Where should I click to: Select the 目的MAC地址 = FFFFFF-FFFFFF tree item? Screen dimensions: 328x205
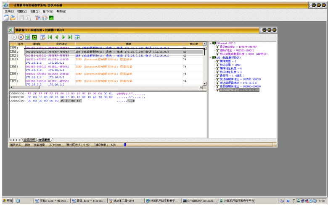(238, 47)
